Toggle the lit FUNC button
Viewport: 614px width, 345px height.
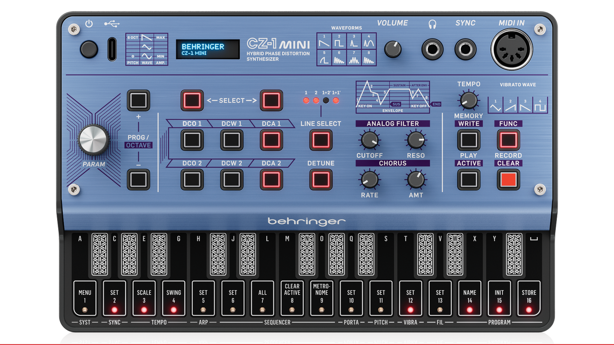508,140
